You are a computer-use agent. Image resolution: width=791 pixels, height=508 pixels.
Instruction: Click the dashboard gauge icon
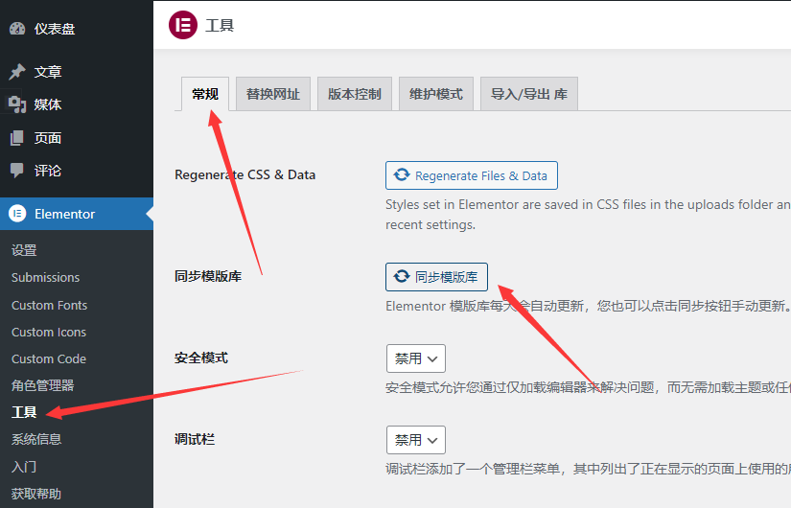click(x=17, y=29)
